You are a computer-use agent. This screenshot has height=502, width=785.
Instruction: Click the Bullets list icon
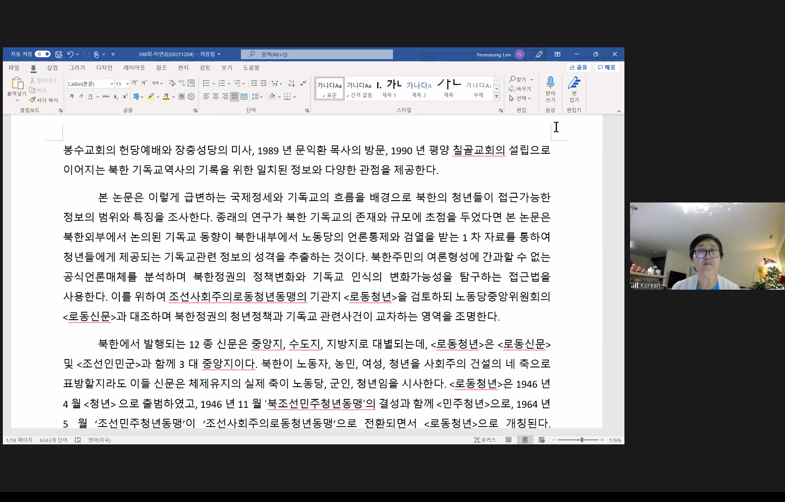click(x=206, y=83)
